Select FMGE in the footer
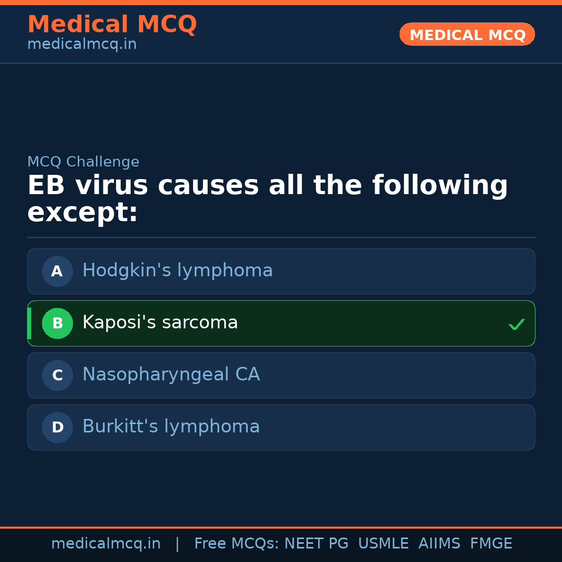This screenshot has height=562, width=562. tap(491, 544)
